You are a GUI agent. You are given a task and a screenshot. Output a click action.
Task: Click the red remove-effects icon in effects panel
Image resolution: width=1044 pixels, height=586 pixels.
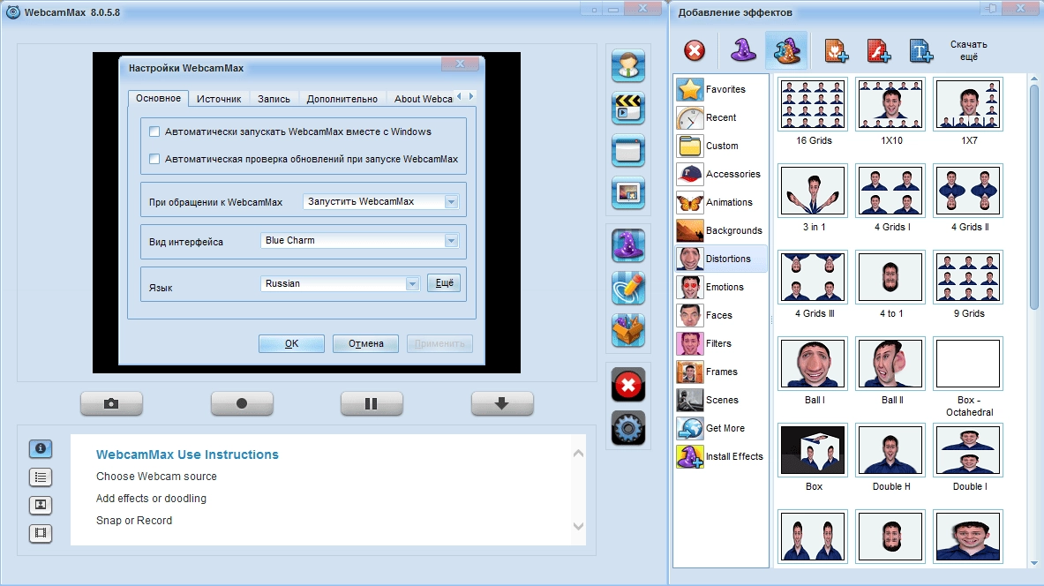coord(695,50)
